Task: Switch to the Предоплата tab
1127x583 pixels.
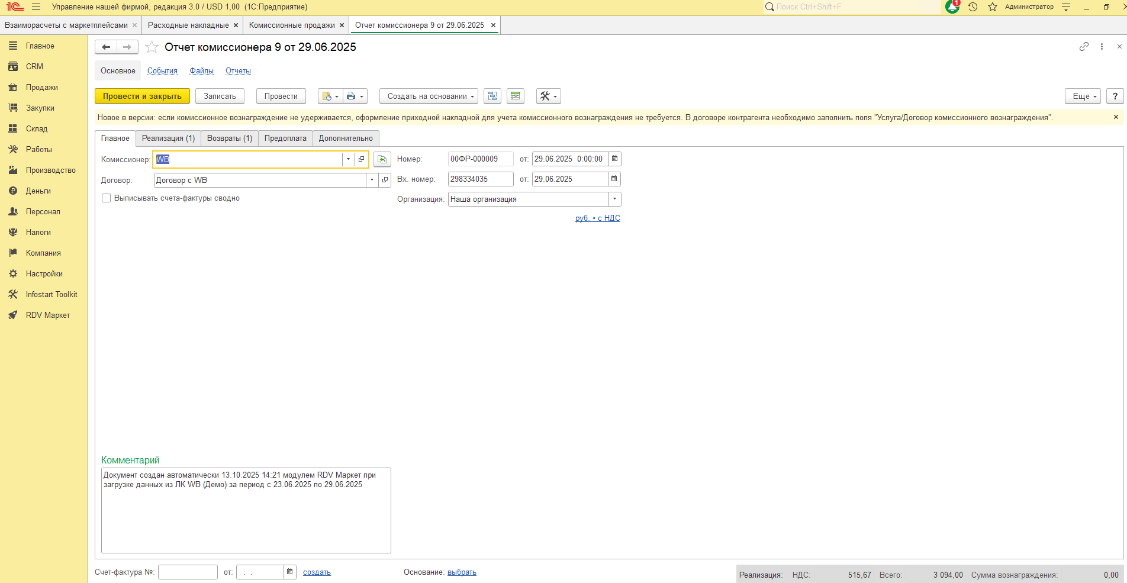Action: [285, 138]
